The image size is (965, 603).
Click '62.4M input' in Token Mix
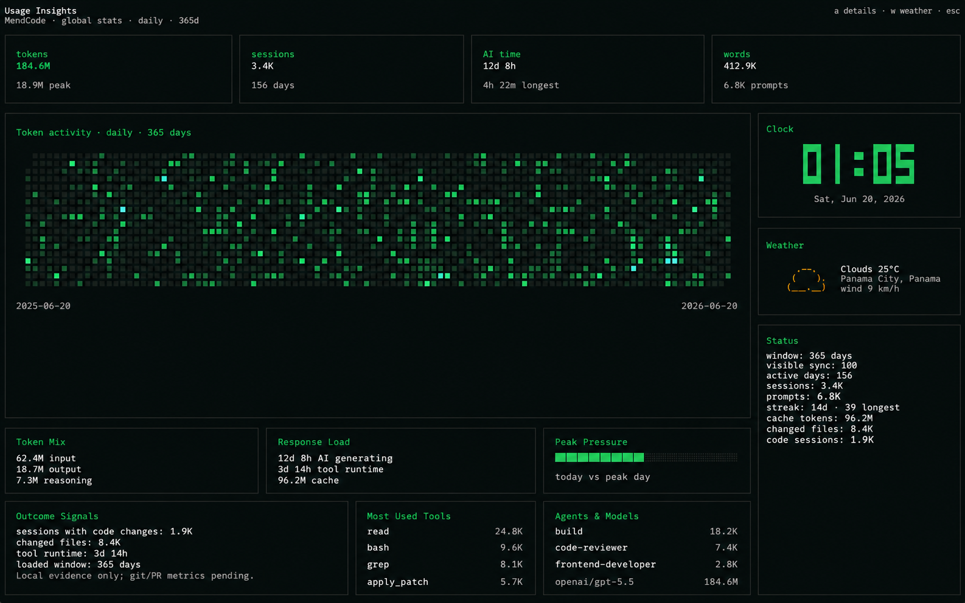(46, 458)
